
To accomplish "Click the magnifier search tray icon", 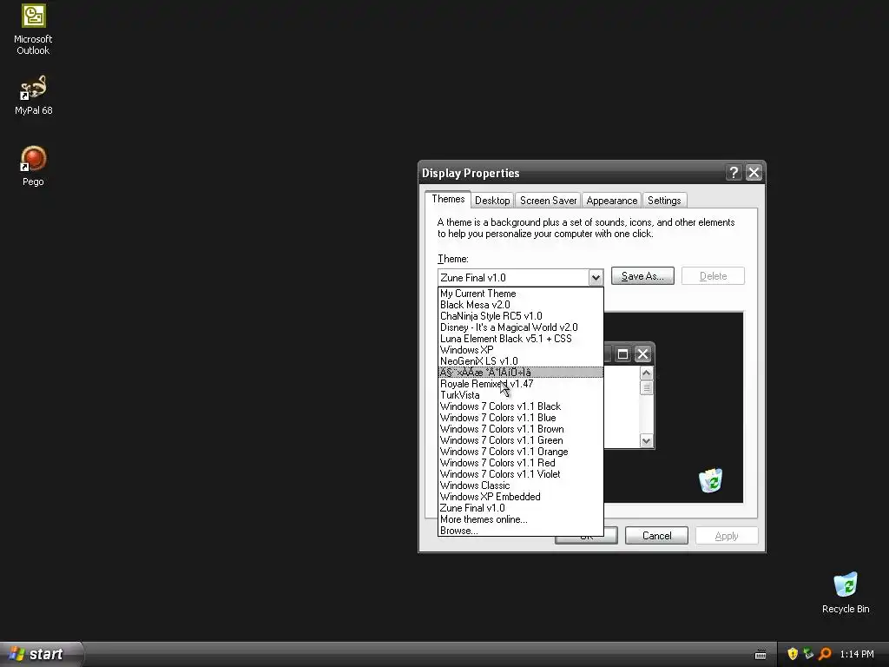I will pyautogui.click(x=825, y=654).
